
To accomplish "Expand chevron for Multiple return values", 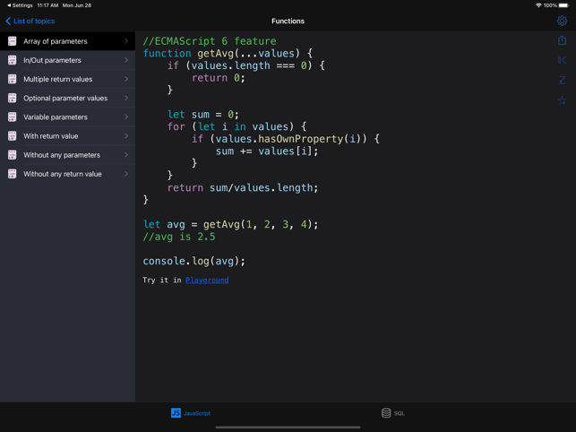I will point(126,79).
